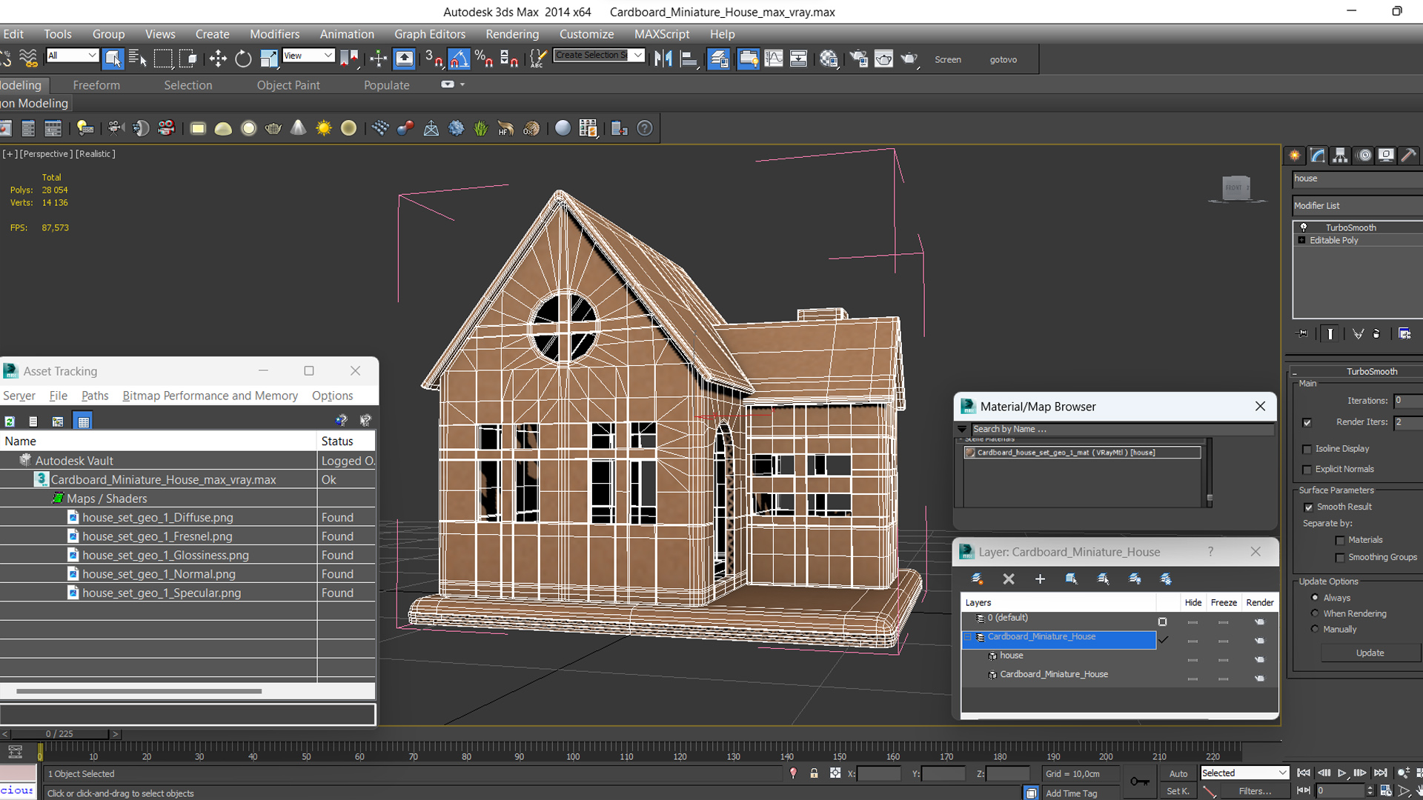Open key Filters... button
The width and height of the screenshot is (1423, 800).
[x=1255, y=791]
